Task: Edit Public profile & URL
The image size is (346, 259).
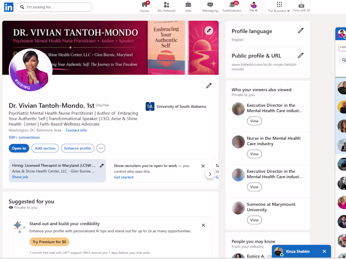Action: (x=301, y=55)
